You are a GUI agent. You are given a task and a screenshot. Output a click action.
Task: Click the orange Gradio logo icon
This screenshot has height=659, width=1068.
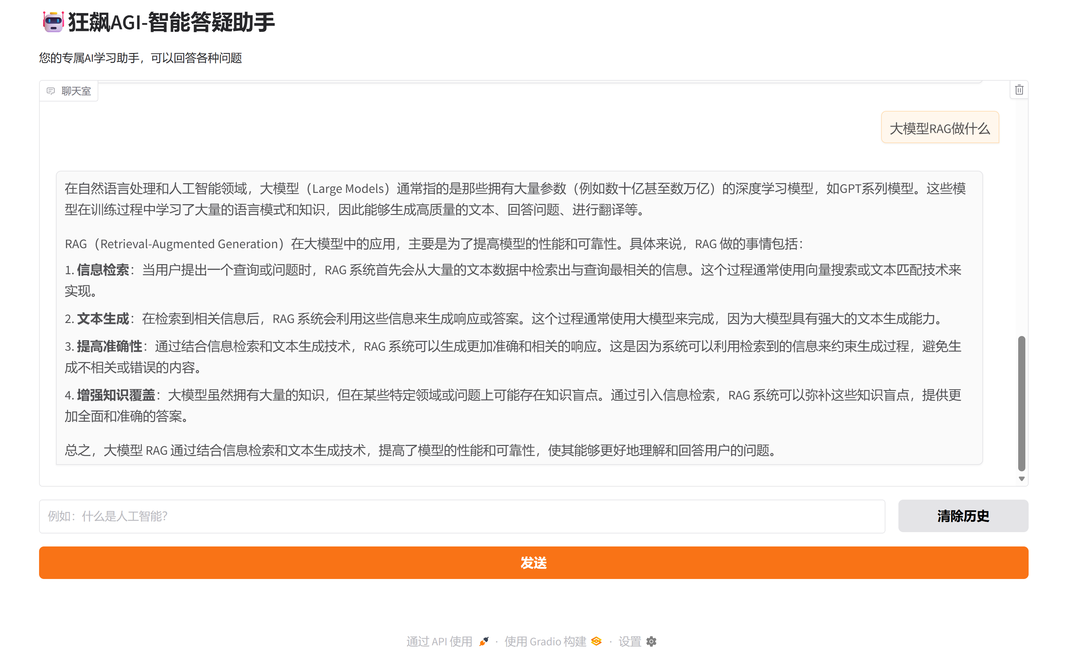tap(596, 641)
